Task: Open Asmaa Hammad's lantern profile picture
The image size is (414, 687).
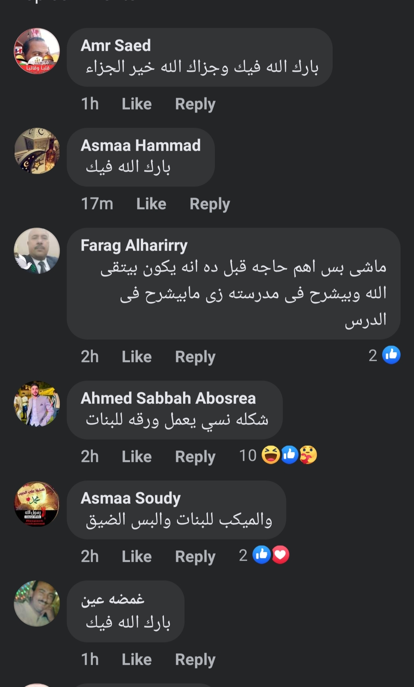Action: [37, 151]
